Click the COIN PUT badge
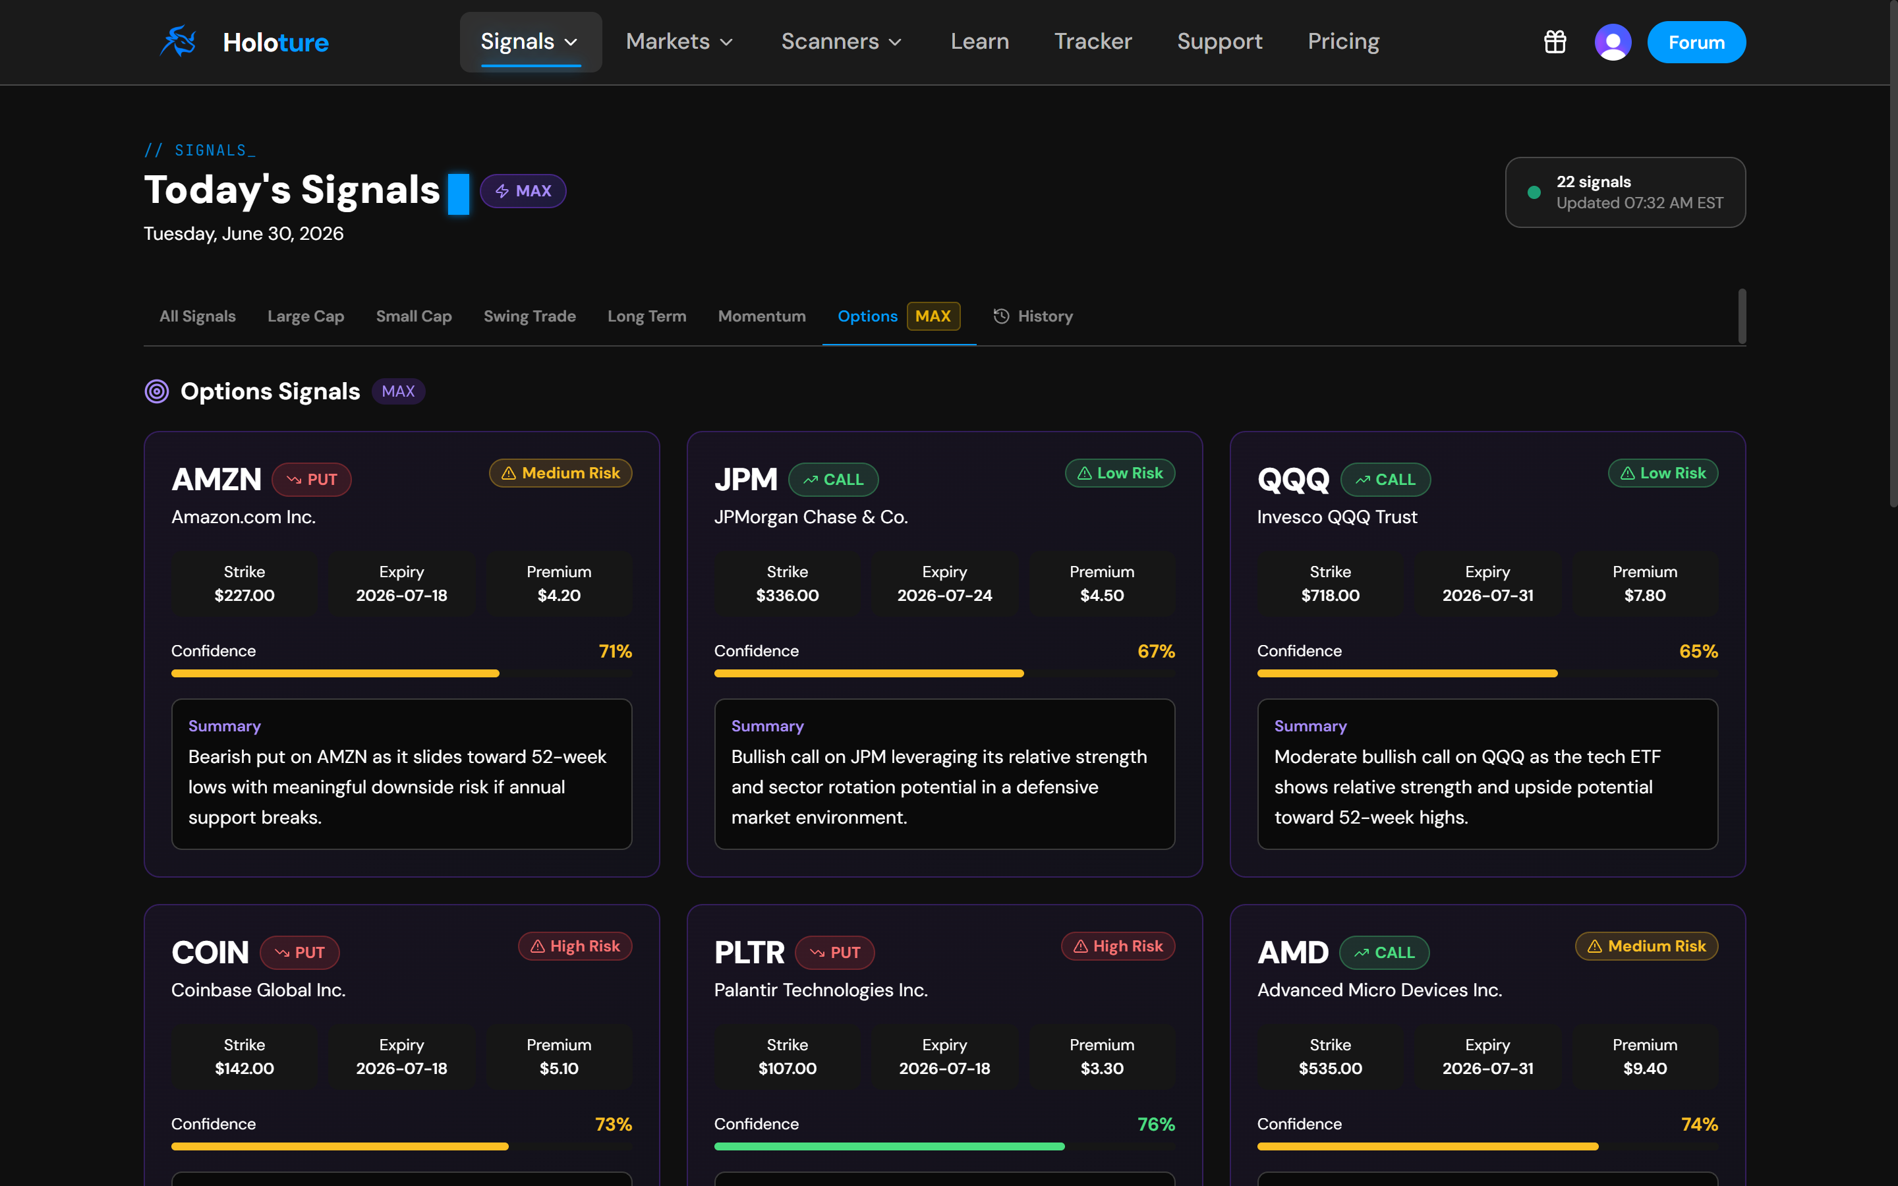The image size is (1898, 1186). click(x=300, y=952)
